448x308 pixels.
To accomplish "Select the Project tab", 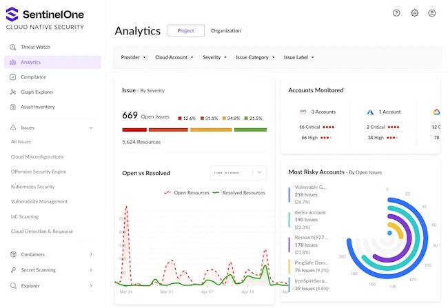I will [x=185, y=30].
